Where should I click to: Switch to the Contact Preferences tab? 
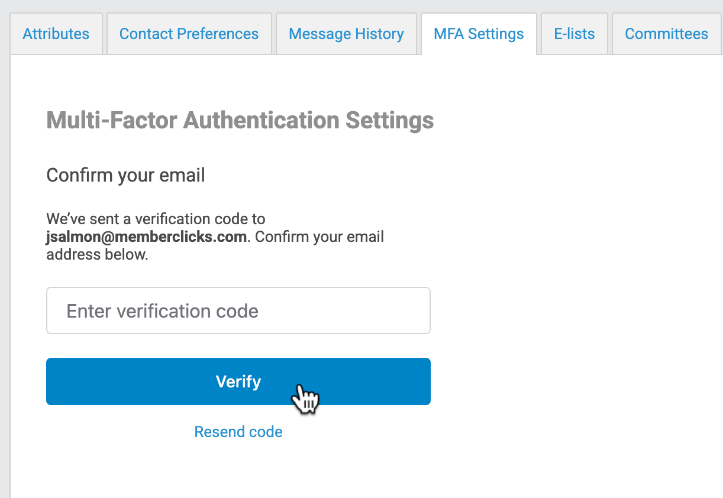189,34
